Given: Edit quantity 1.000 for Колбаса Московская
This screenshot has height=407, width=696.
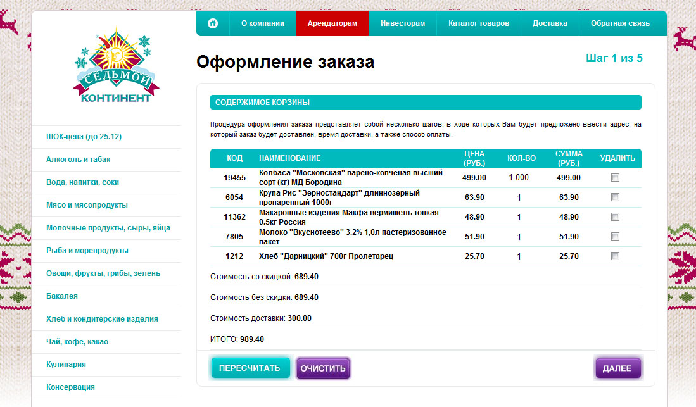Looking at the screenshot, I should tap(519, 177).
